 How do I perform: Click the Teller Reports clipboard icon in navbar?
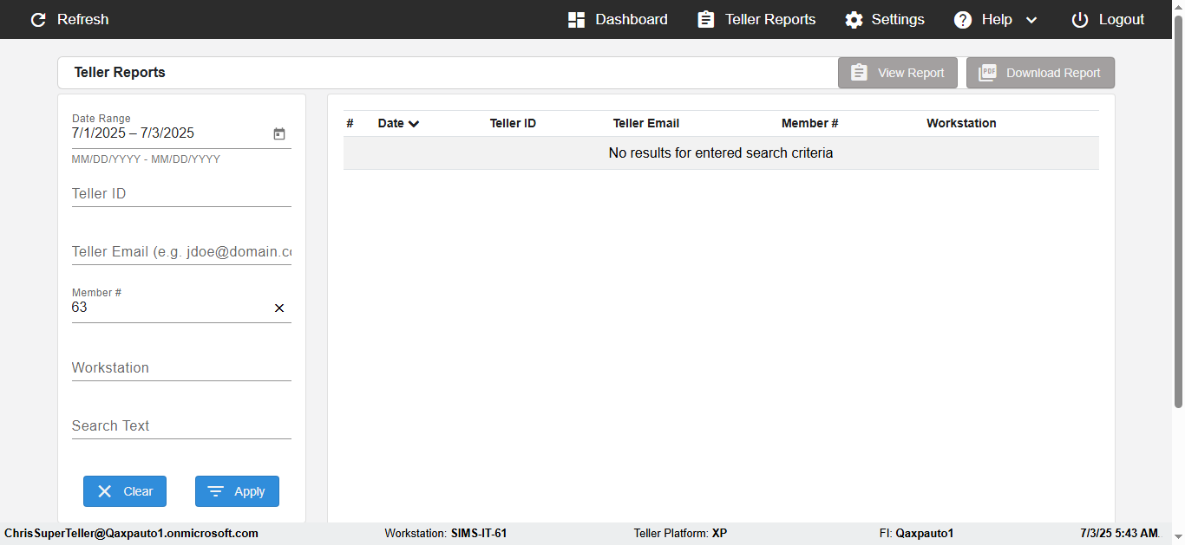[706, 19]
